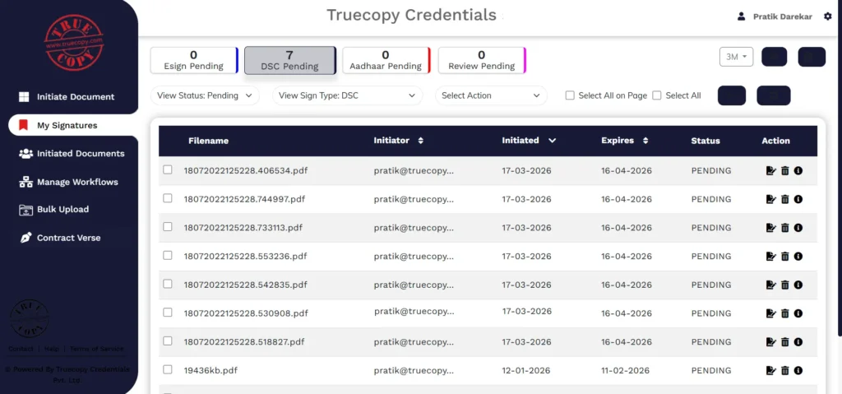The height and width of the screenshot is (394, 842).
Task: Click filename 19436kb.pdf
Action: point(210,370)
